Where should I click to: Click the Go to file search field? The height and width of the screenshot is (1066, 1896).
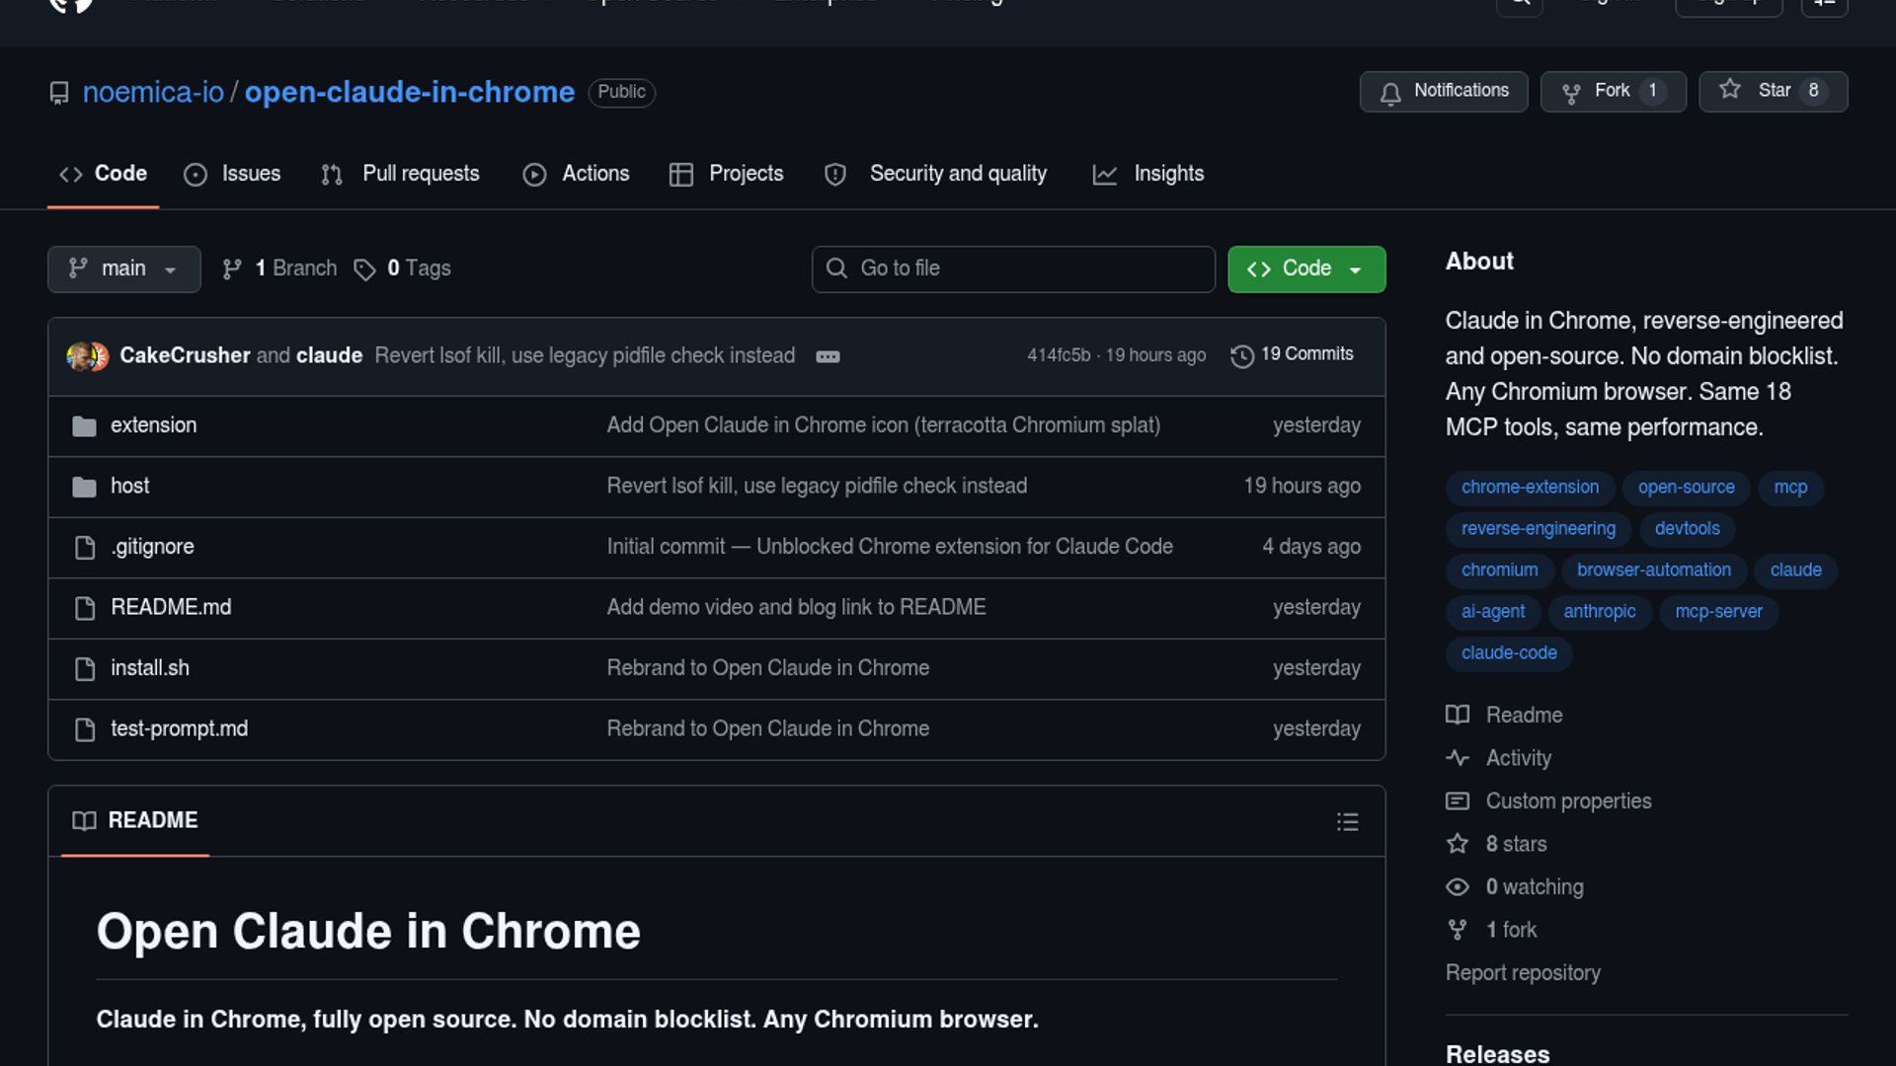[x=1013, y=268]
